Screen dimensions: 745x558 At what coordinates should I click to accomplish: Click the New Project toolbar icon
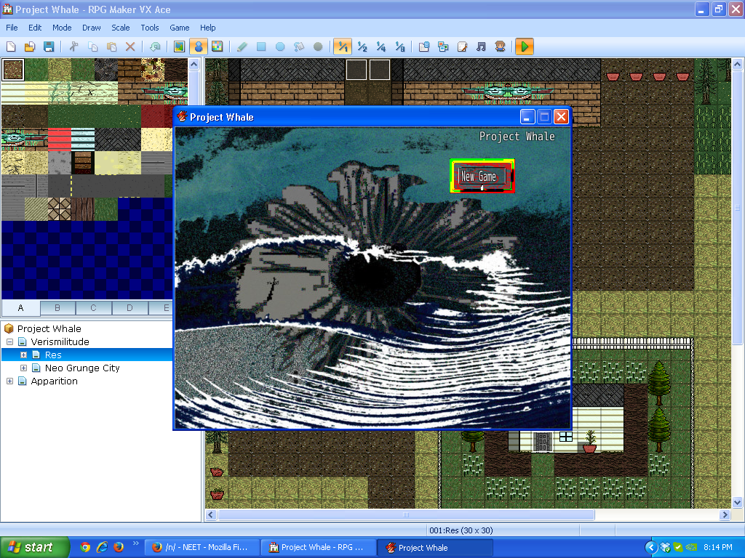tap(11, 46)
